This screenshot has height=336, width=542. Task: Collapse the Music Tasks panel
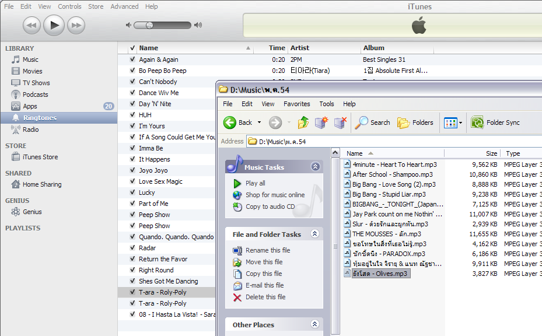click(x=315, y=167)
